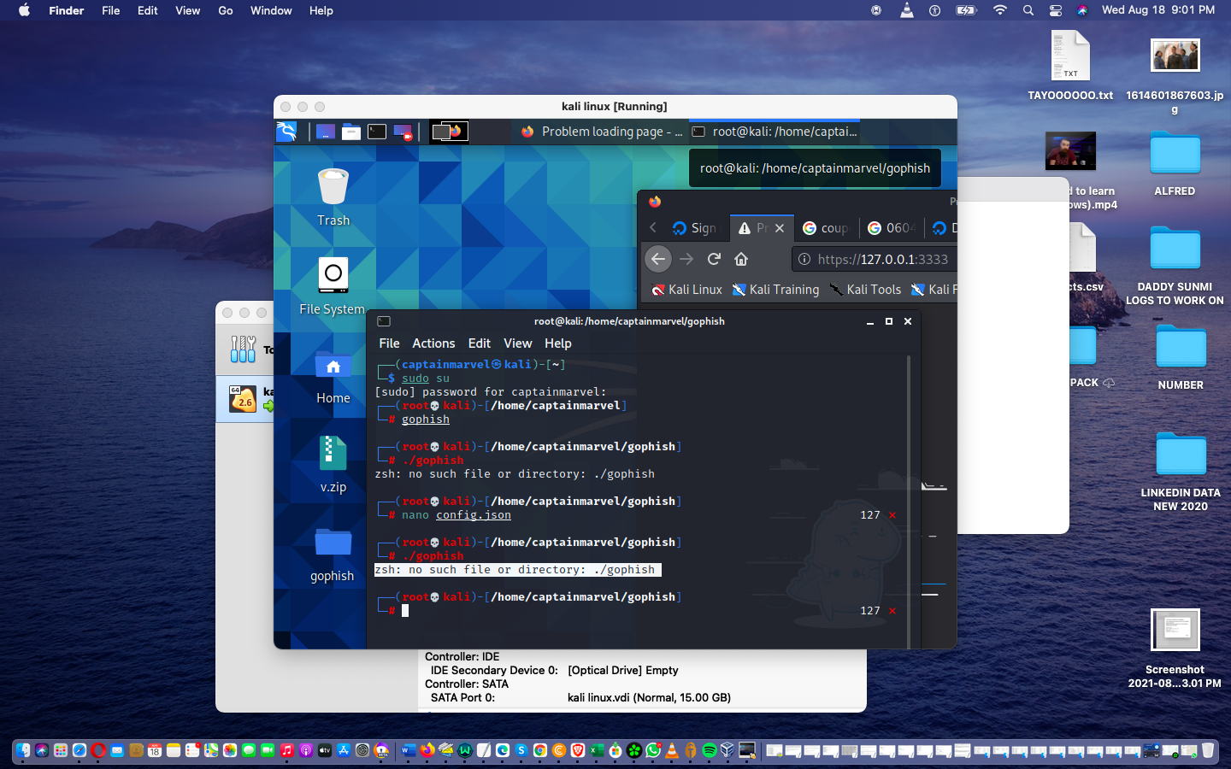Switch to the coupon Google tab in Firefox

826,227
